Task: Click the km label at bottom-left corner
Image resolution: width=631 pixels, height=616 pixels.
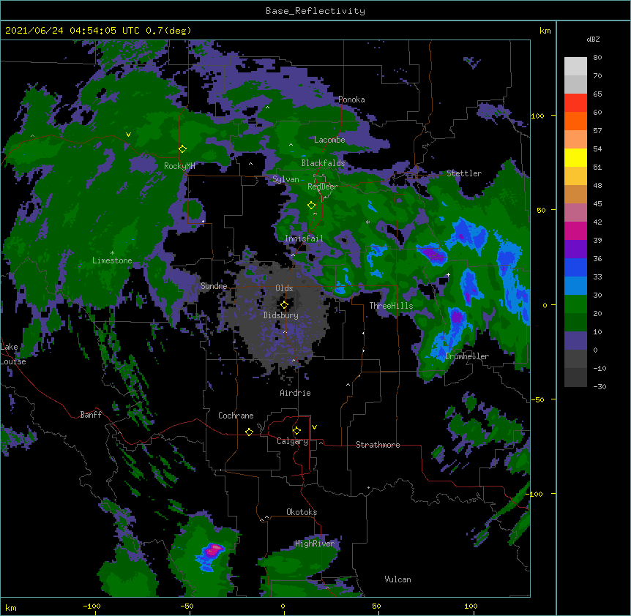Action: [11, 608]
